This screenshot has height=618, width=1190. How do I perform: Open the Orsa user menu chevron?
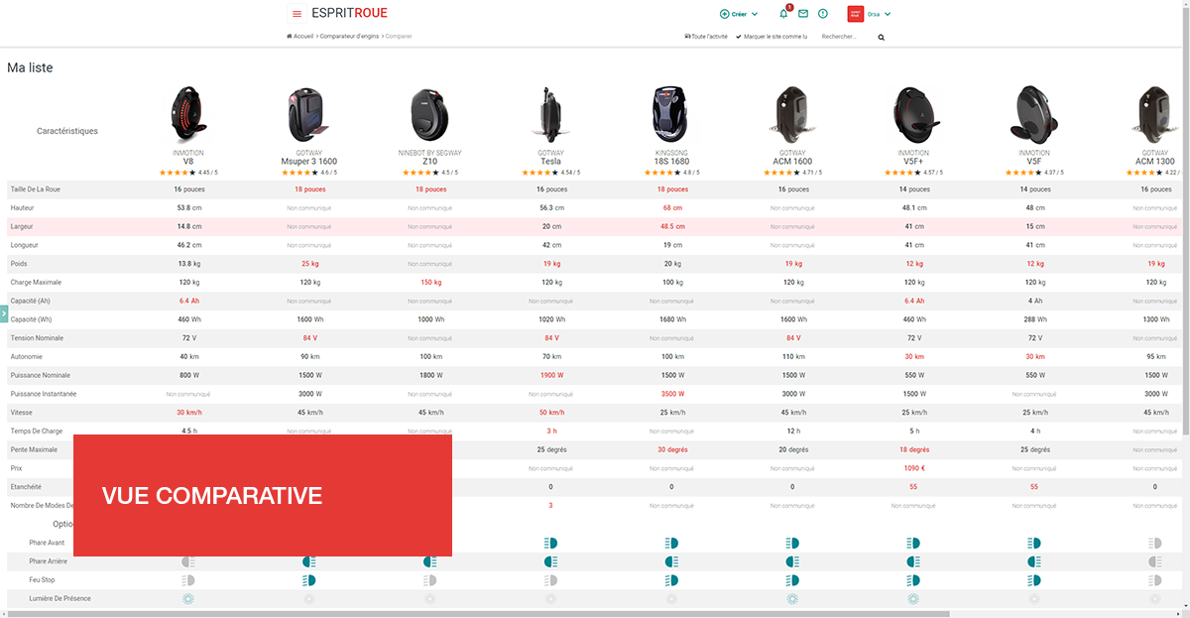pos(888,14)
